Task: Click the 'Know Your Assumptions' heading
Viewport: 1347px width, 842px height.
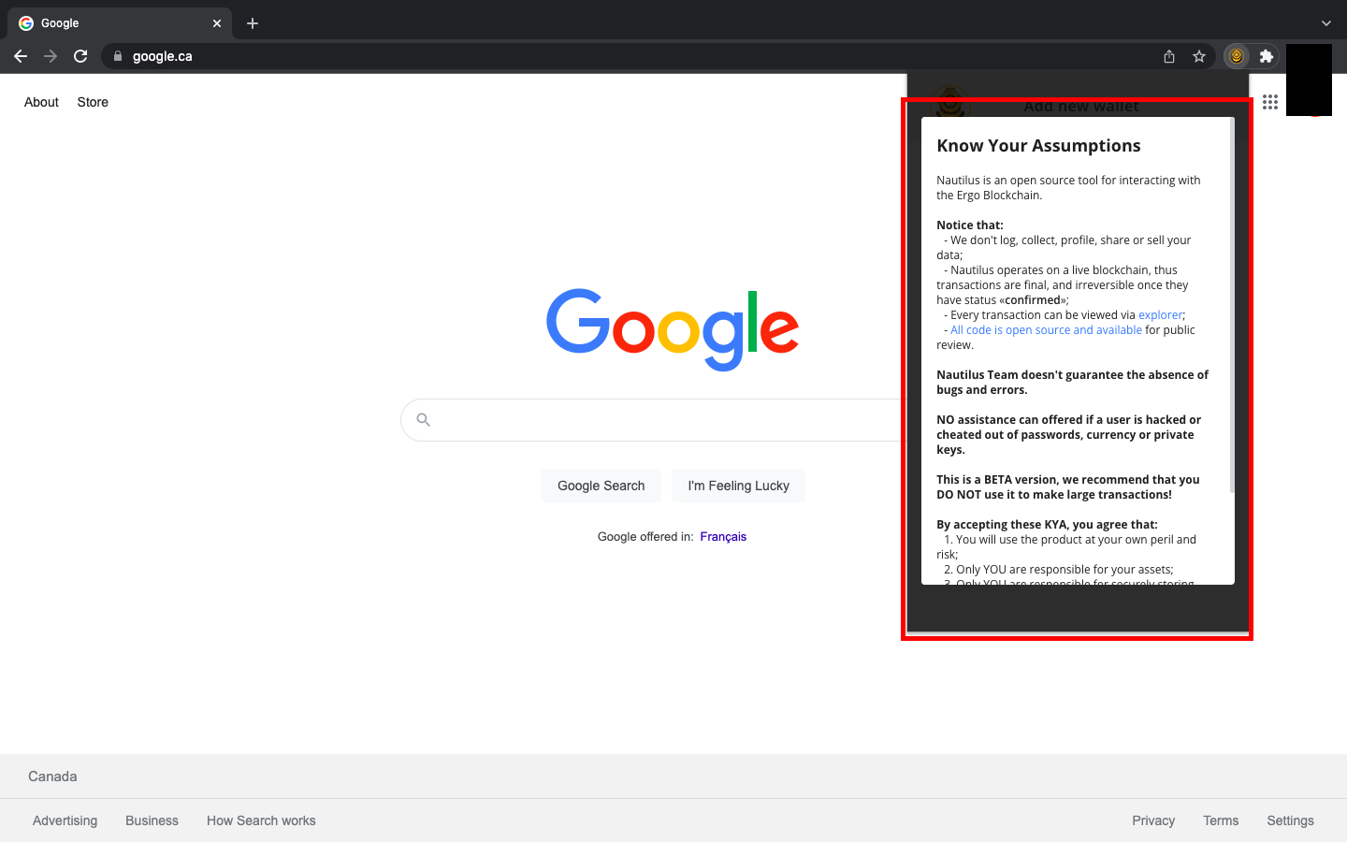Action: pos(1038,146)
